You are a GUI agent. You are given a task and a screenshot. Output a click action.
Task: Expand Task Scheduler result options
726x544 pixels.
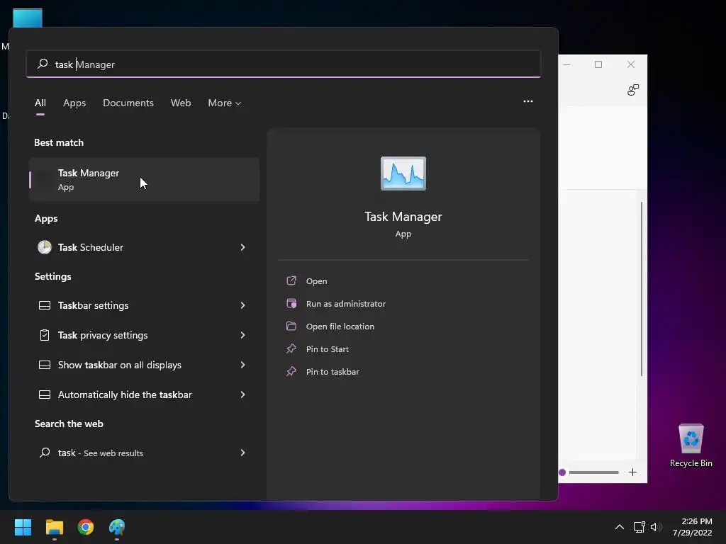242,247
